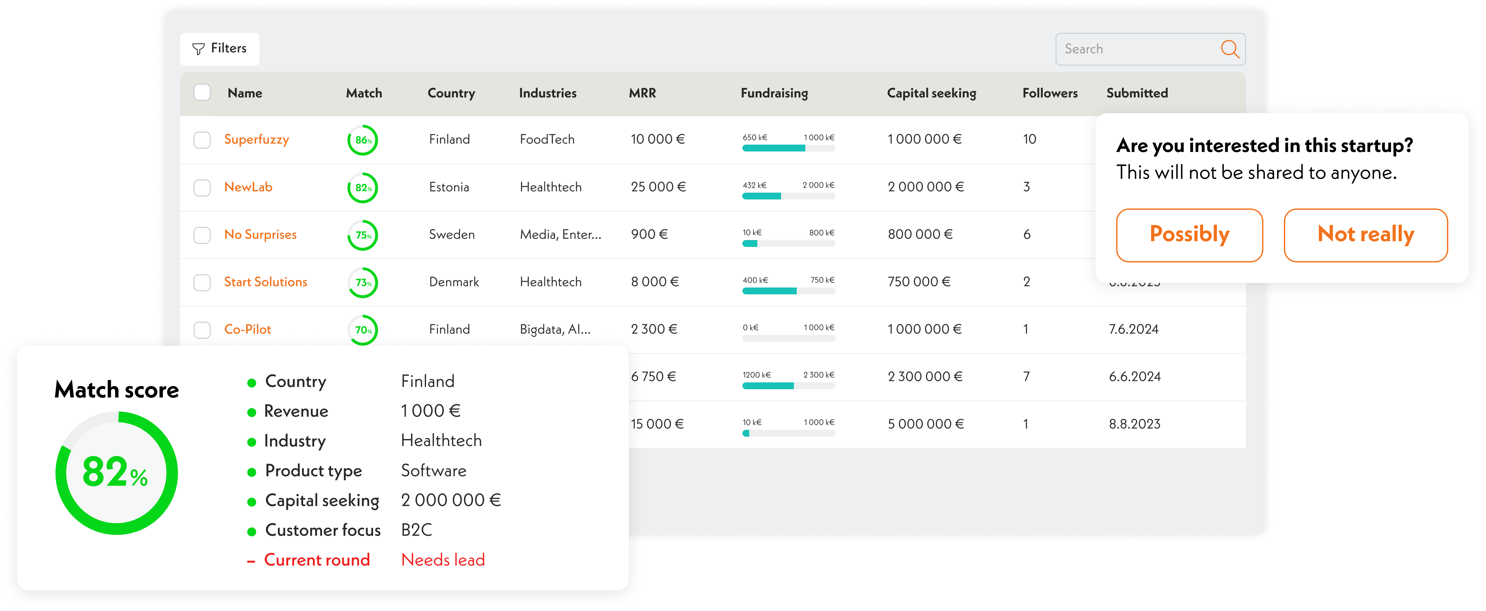
Task: Sort by the Followers column header
Action: click(1050, 93)
